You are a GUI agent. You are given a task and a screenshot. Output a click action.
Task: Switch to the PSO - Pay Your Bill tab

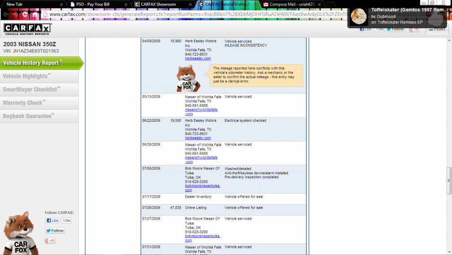coord(98,4)
